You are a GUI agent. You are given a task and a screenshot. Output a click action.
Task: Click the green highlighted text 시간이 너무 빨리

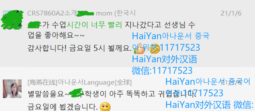click(94, 25)
